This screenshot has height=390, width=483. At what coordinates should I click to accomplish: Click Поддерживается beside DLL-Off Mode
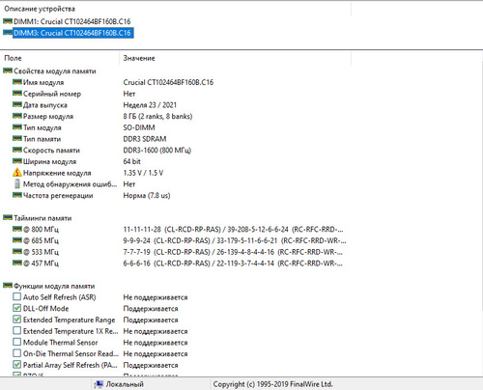click(x=151, y=309)
